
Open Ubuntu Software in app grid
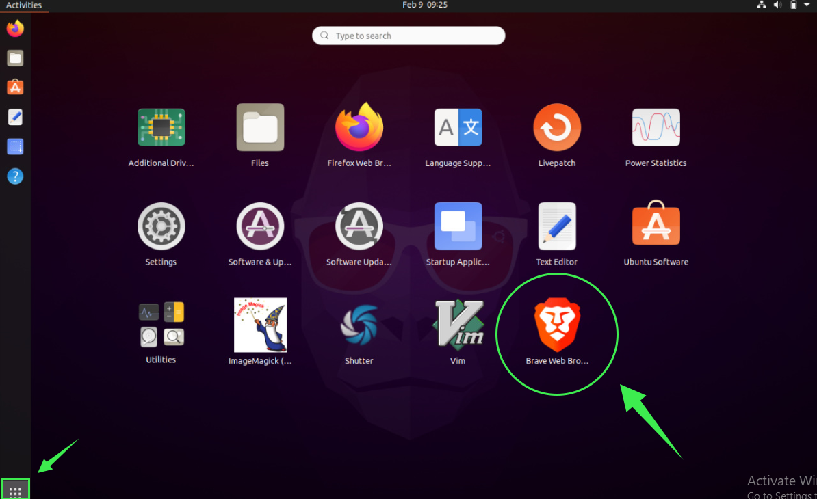coord(656,224)
